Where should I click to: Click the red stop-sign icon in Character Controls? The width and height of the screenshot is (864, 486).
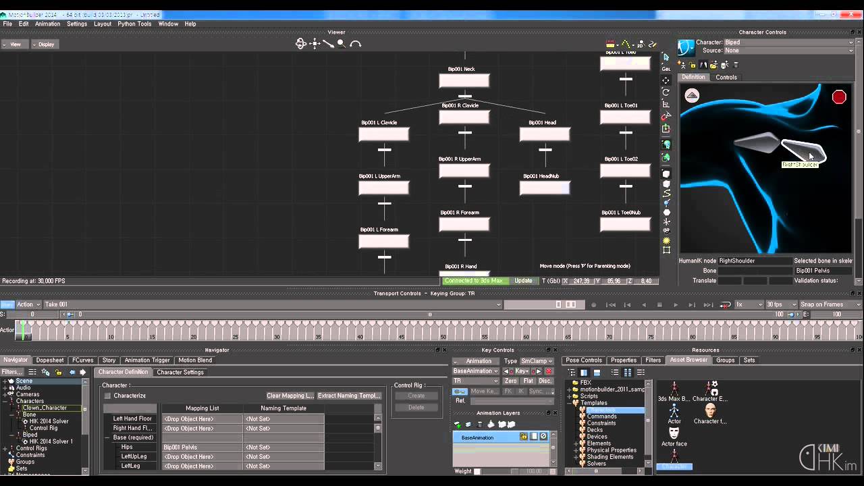click(x=839, y=97)
